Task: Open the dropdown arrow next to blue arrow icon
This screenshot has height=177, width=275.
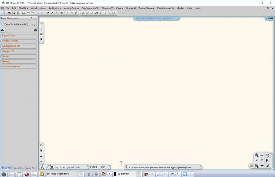Action: click(178, 174)
